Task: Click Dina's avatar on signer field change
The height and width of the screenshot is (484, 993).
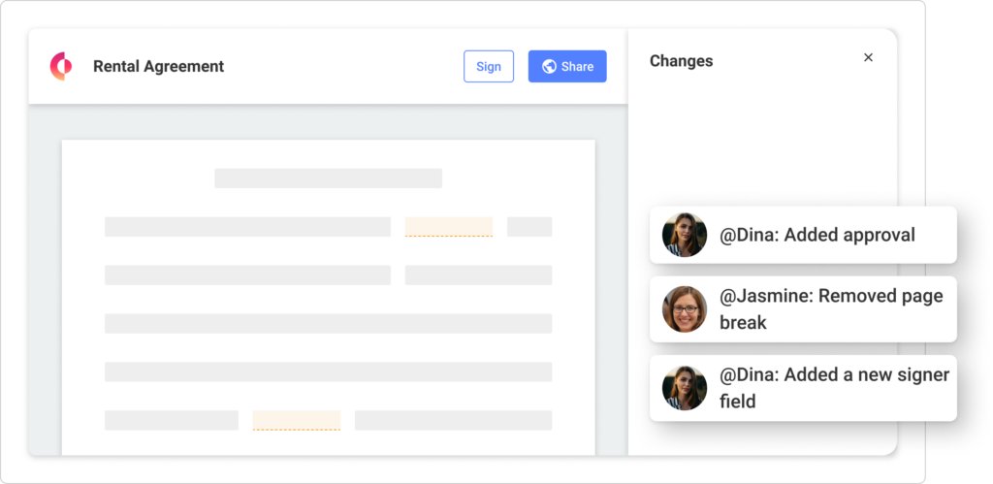Action: point(685,388)
